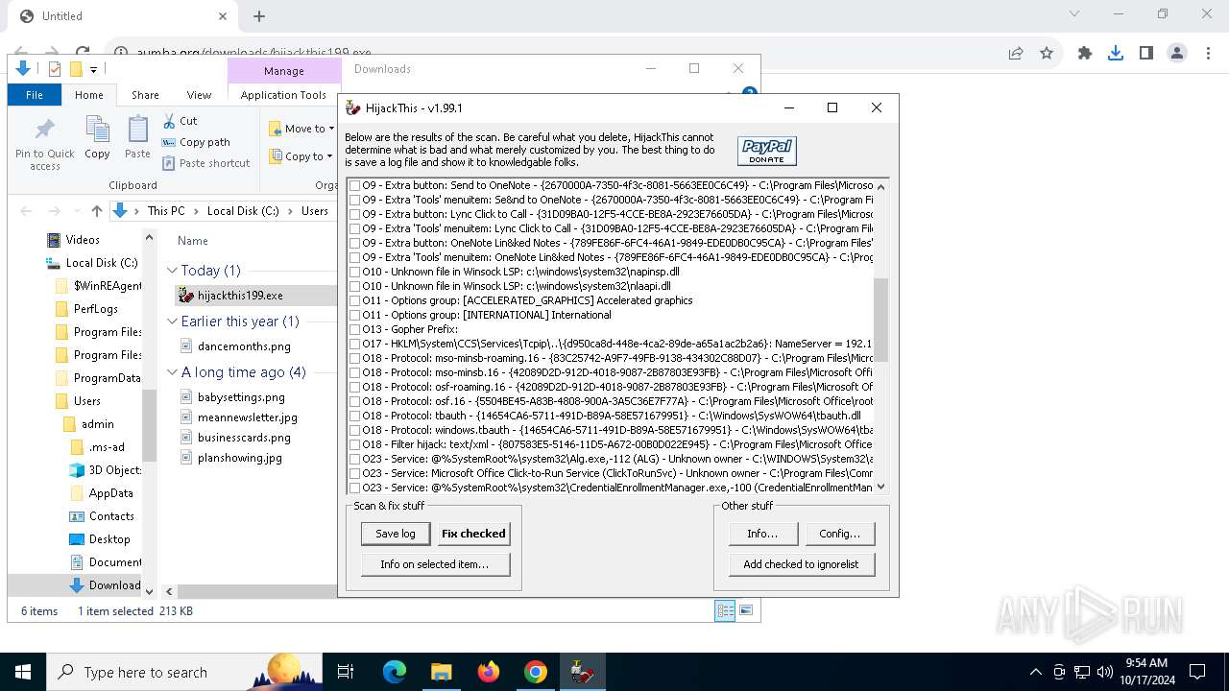Check the O18 Filter hijack text/xml entry

pos(355,444)
